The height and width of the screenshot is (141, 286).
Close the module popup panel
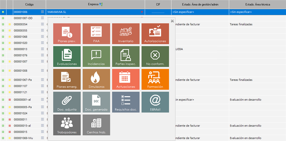click(x=172, y=21)
